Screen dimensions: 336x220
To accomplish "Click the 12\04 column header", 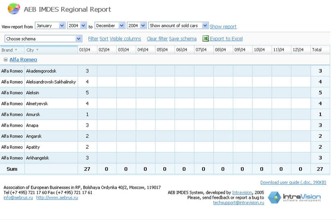I will 301,50.
